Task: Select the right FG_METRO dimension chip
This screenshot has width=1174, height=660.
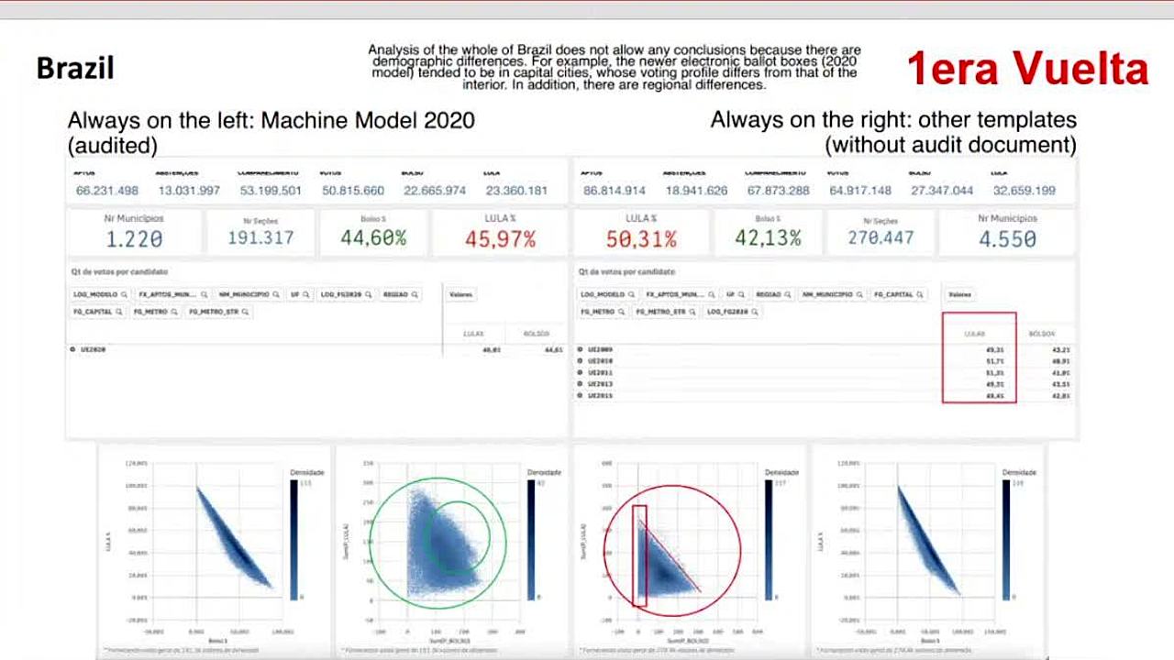Action: tap(599, 312)
